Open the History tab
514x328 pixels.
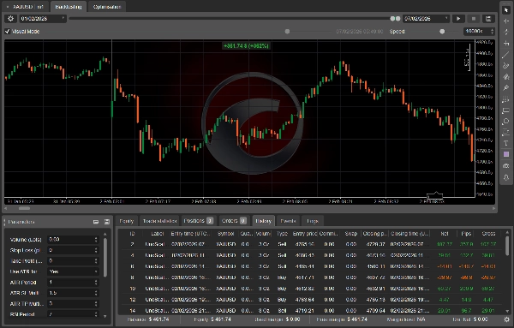tap(263, 221)
